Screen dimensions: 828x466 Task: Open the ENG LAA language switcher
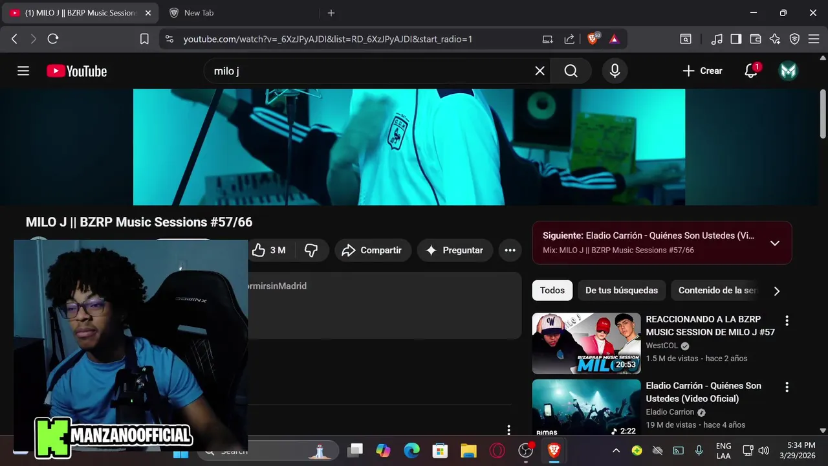point(724,451)
